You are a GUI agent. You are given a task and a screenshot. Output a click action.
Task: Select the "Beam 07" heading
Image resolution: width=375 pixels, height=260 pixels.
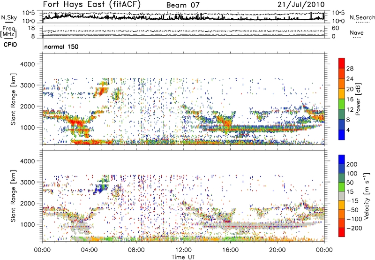tap(183, 5)
